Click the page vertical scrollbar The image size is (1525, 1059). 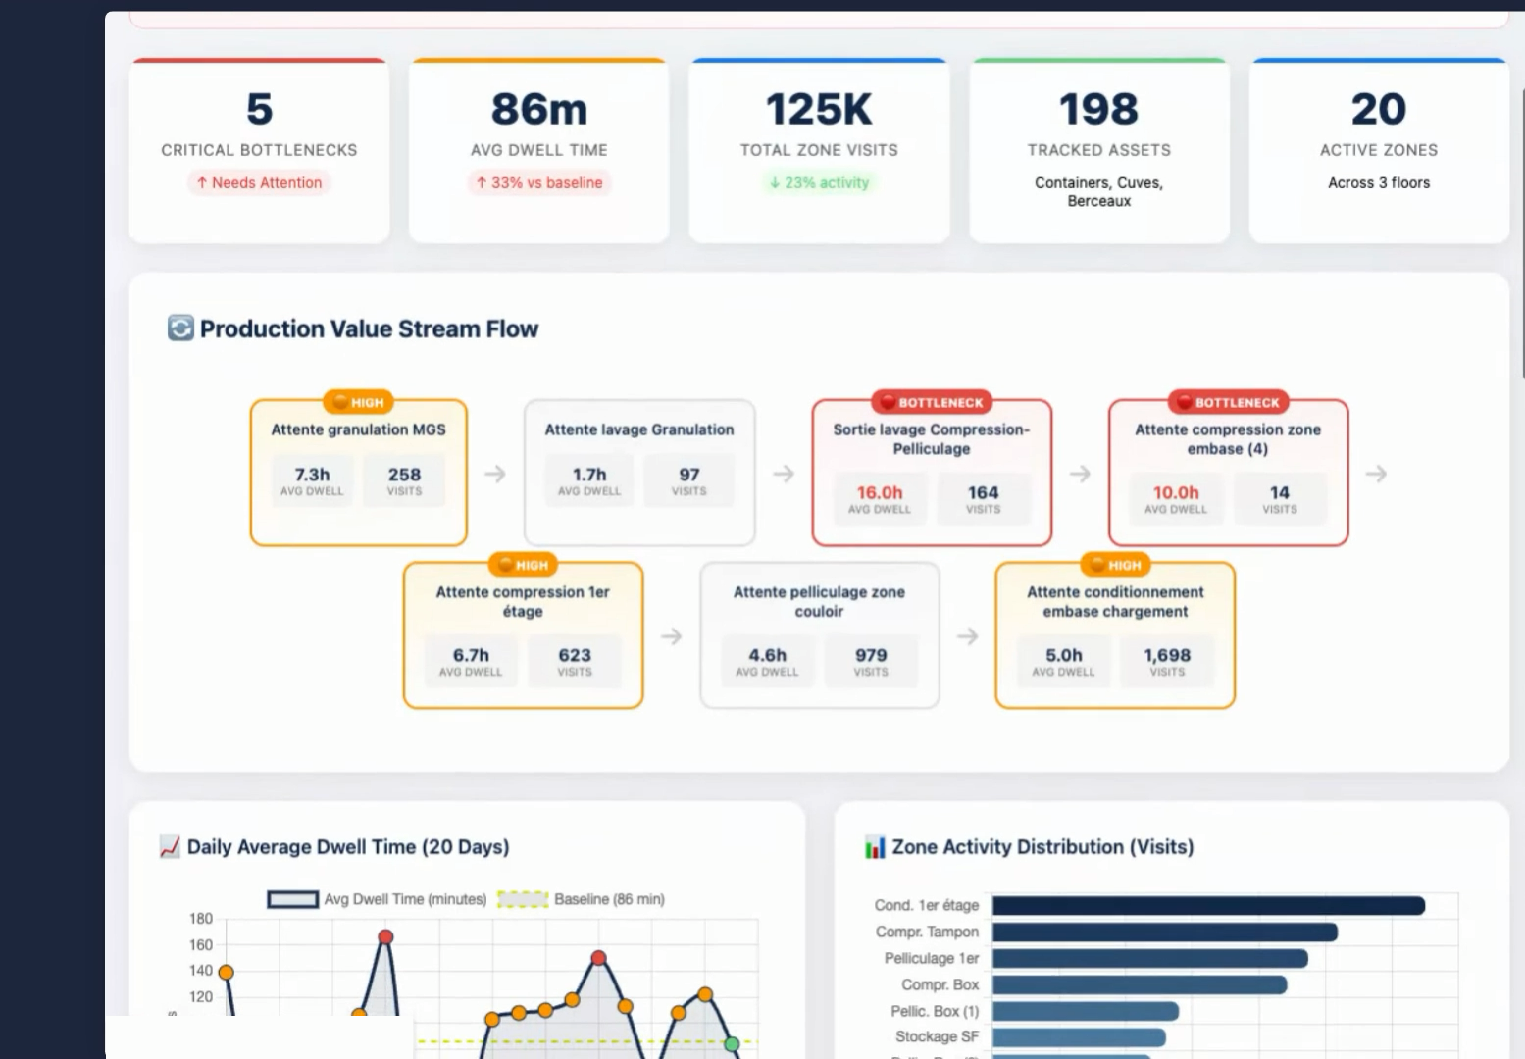(x=1523, y=233)
